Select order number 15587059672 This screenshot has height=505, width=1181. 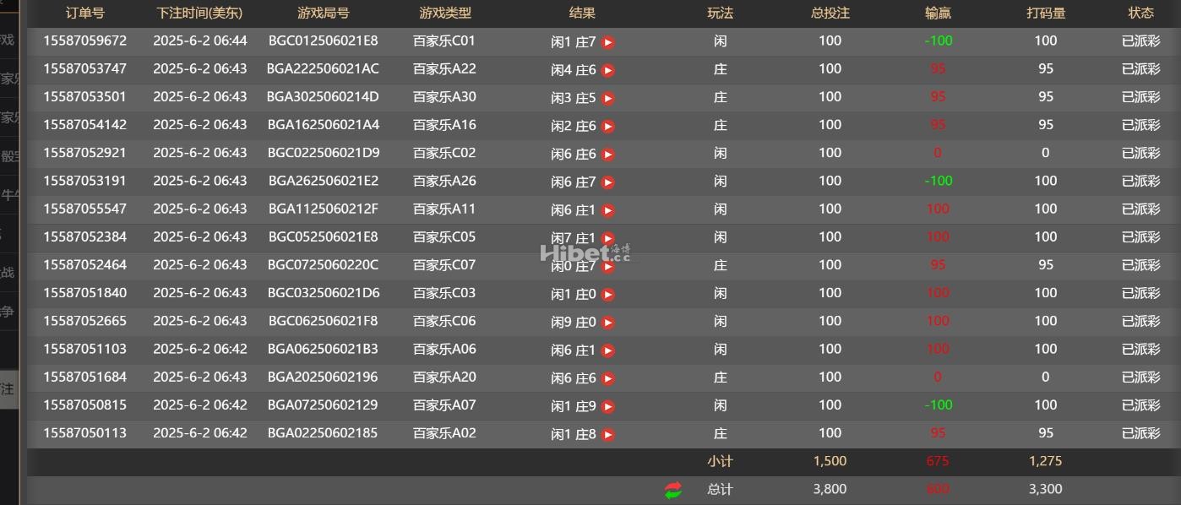[84, 41]
